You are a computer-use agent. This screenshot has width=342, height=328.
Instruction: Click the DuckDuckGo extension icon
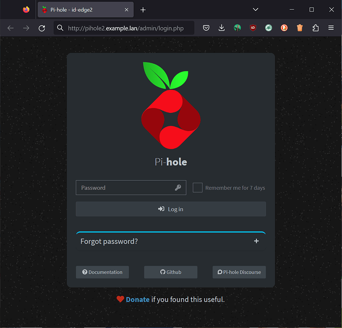coord(284,28)
